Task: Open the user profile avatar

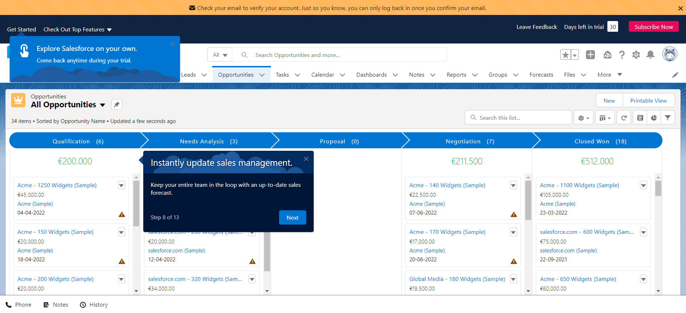Action: pos(670,54)
